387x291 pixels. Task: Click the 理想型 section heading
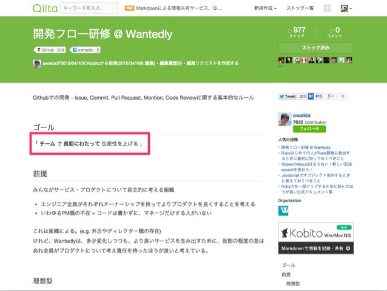(42, 281)
